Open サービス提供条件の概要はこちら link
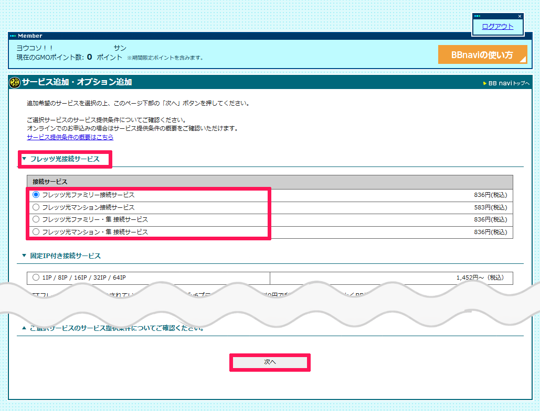The height and width of the screenshot is (411, 540). tap(70, 137)
